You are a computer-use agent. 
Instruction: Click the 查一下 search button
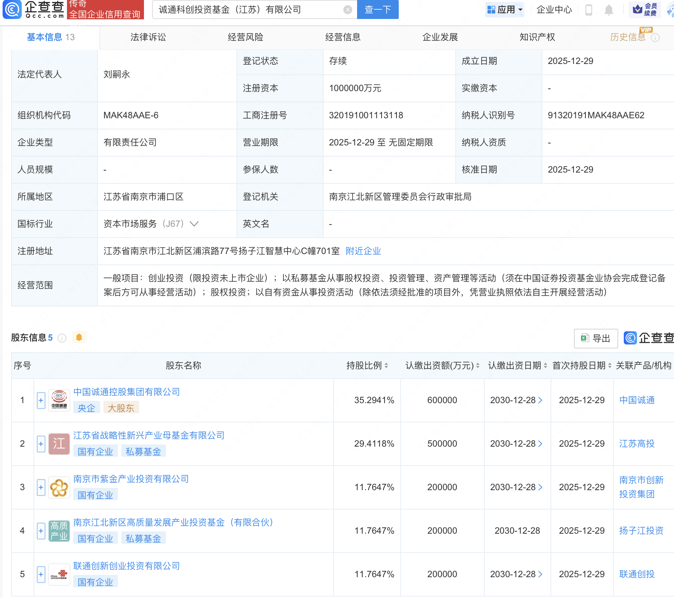tap(378, 10)
